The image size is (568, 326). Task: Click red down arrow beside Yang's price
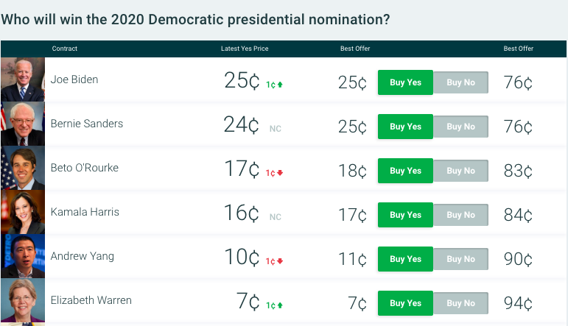point(280,261)
